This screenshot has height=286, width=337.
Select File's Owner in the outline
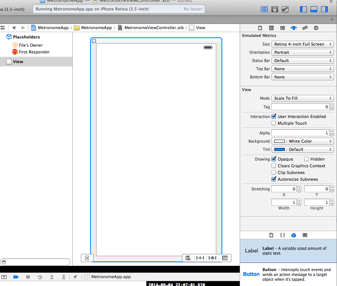coord(31,45)
